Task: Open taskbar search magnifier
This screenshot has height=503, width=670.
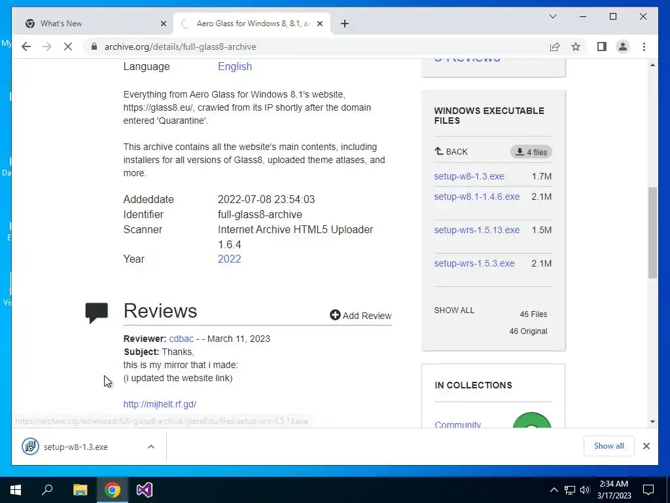Action: (47, 490)
